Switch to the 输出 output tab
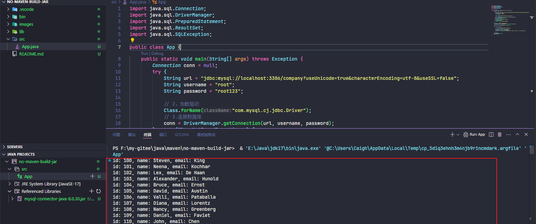536x224 pixels. [x=132, y=135]
